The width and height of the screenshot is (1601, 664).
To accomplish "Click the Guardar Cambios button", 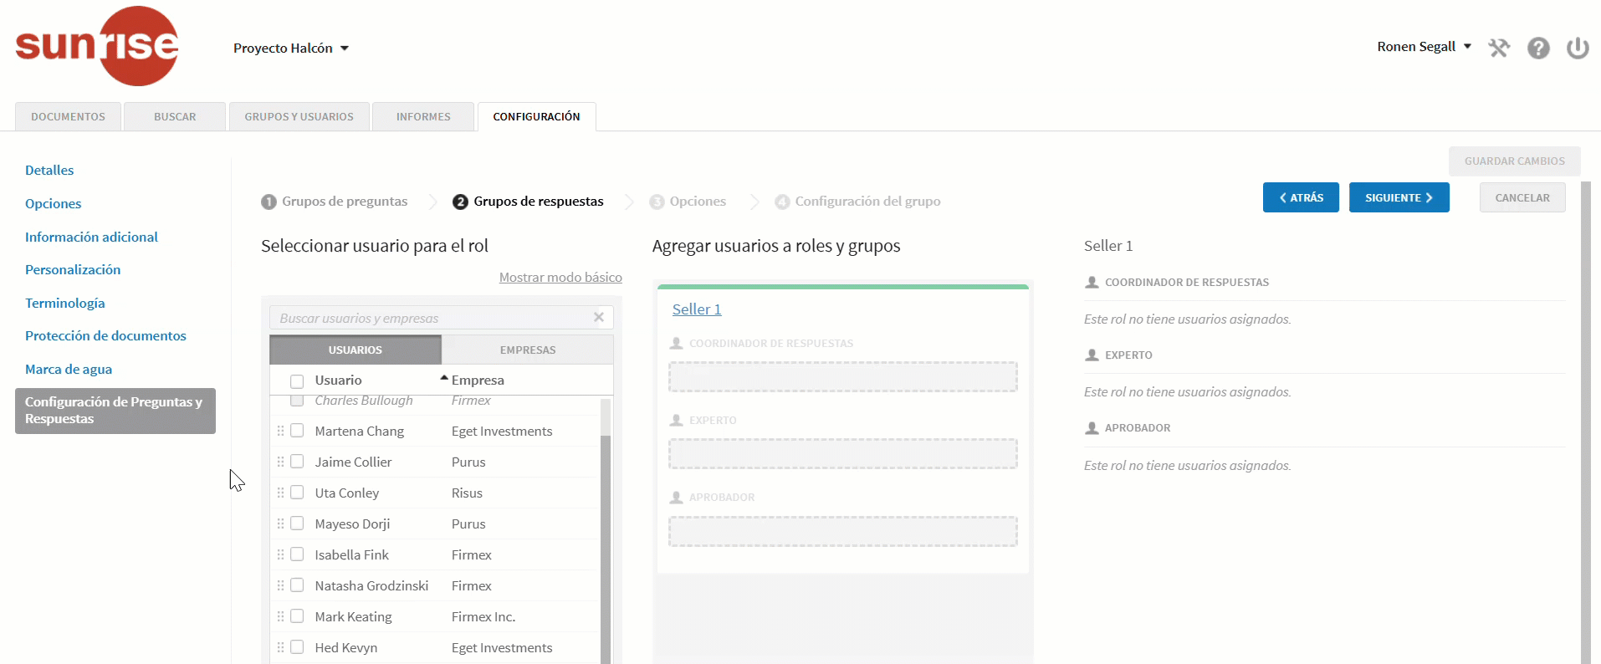I will click(x=1514, y=161).
